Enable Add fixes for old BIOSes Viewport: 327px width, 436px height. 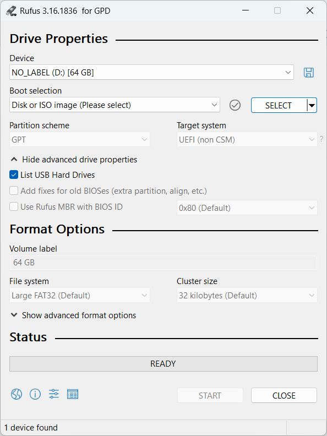[14, 190]
